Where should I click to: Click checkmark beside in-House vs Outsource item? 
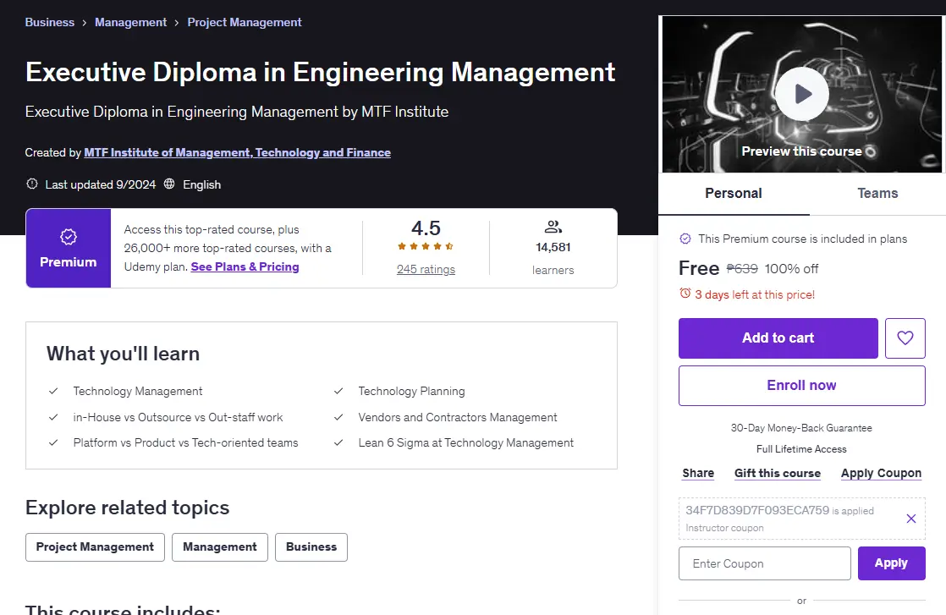click(x=53, y=417)
